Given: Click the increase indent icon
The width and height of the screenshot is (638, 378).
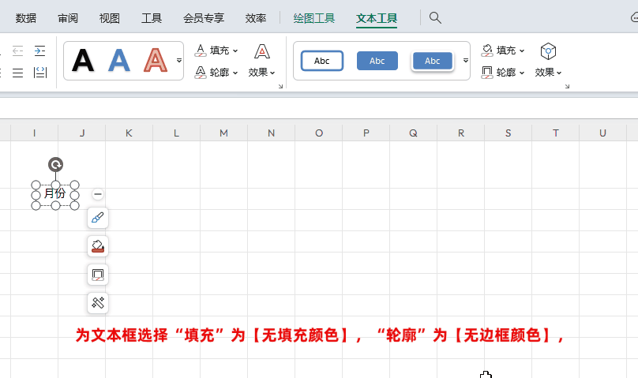Looking at the screenshot, I should [x=40, y=51].
